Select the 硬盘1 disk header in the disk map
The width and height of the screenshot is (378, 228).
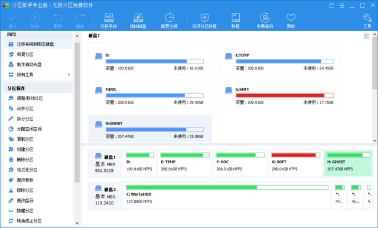coord(105,164)
